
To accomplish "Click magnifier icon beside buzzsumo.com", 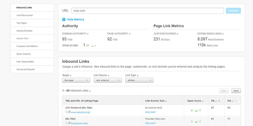I will [x=66, y=123].
